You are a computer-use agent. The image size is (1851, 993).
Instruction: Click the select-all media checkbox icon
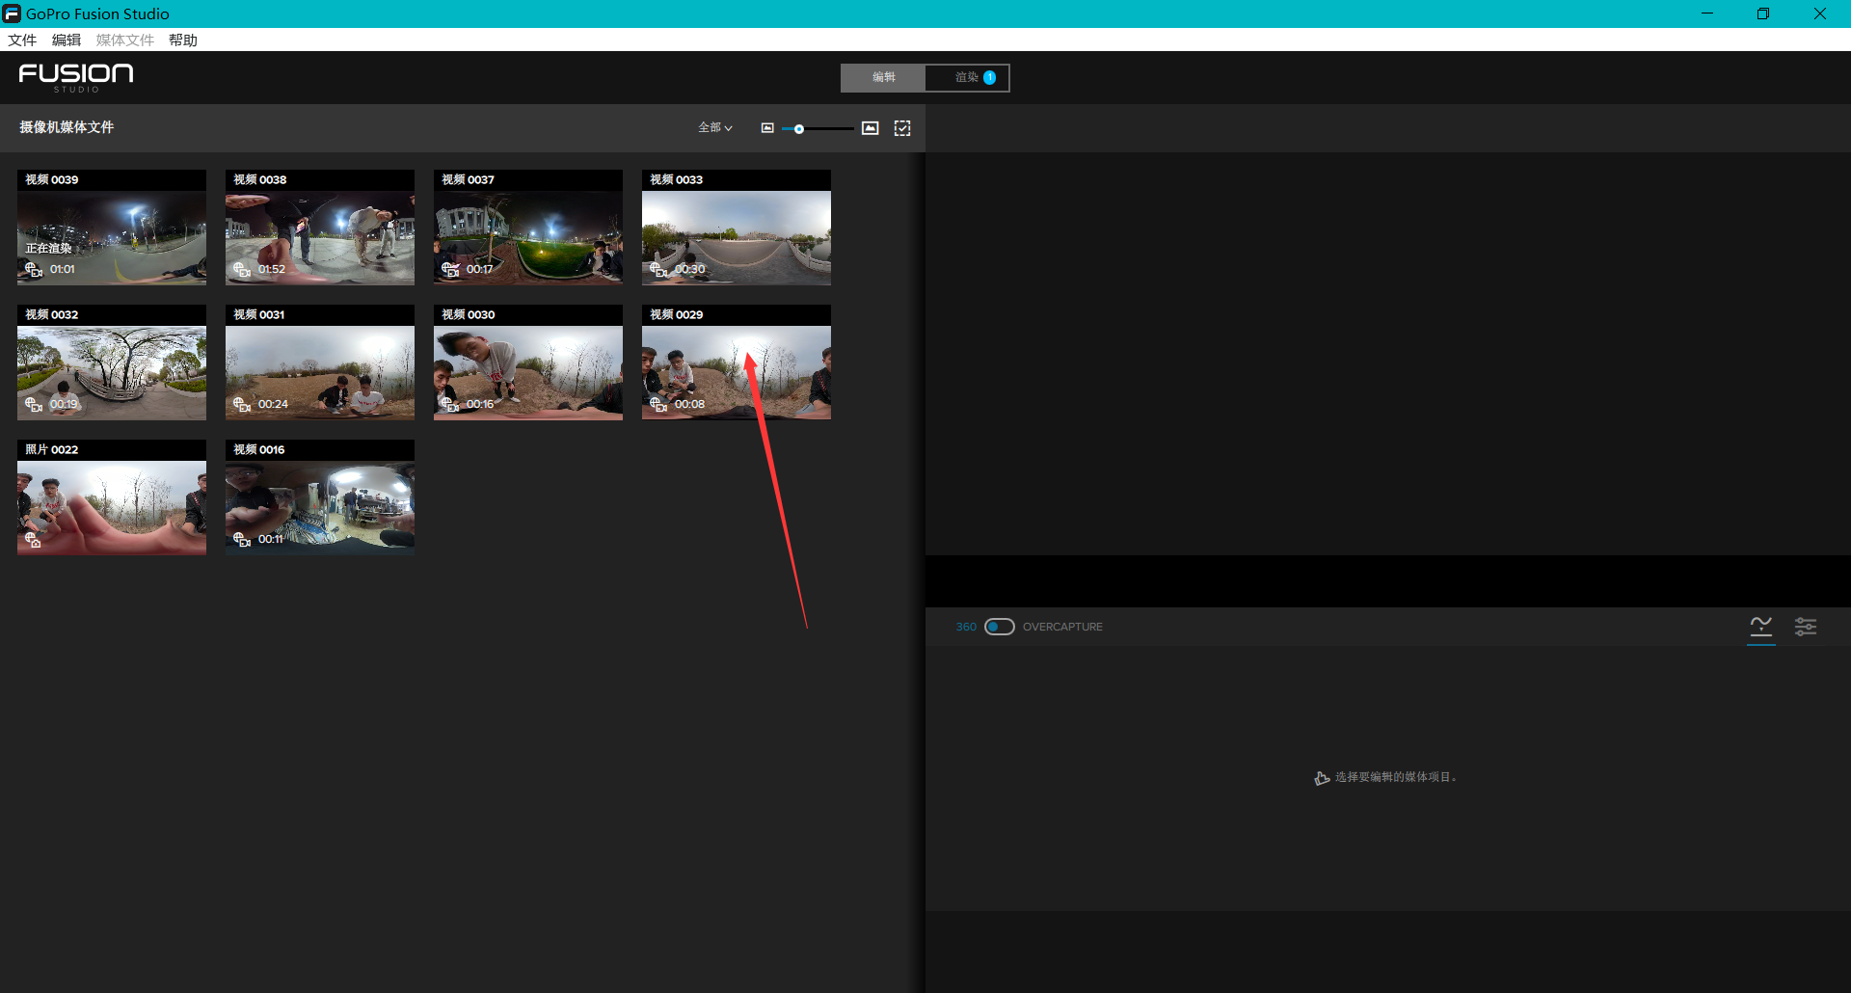click(x=902, y=127)
